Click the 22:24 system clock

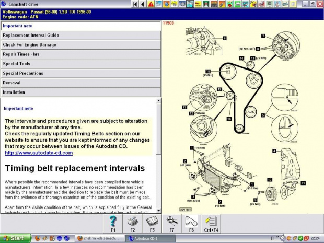(315, 238)
